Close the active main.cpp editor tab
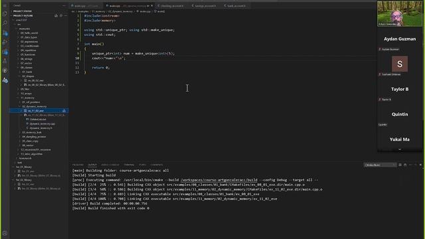 (x=151, y=6)
